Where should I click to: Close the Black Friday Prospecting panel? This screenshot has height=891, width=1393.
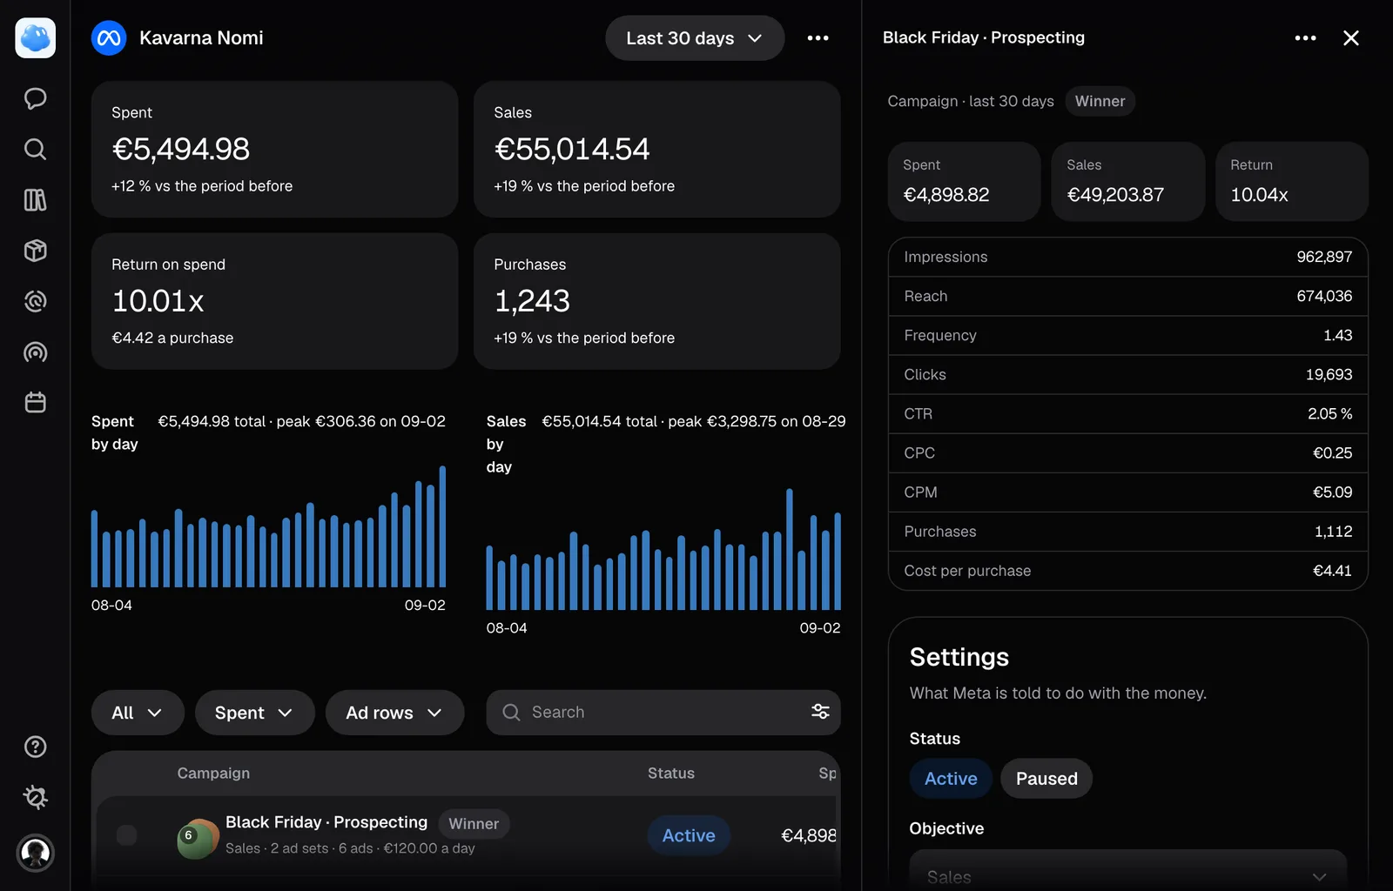[x=1351, y=38]
